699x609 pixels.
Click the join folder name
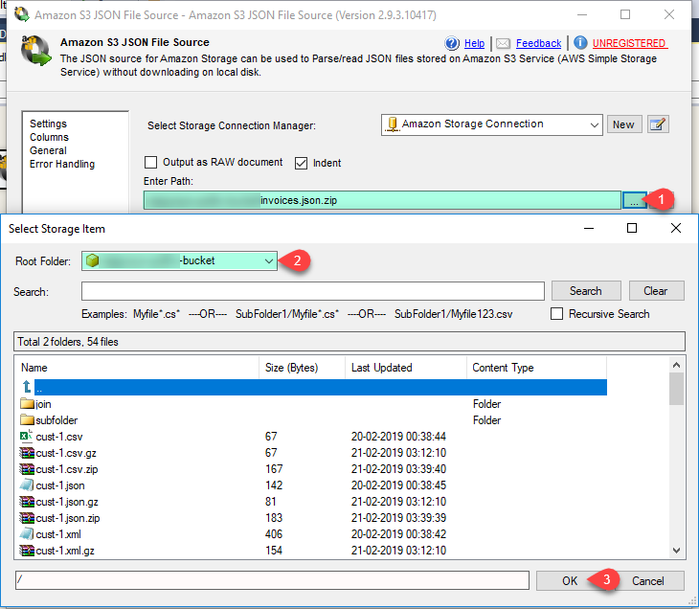(x=43, y=404)
